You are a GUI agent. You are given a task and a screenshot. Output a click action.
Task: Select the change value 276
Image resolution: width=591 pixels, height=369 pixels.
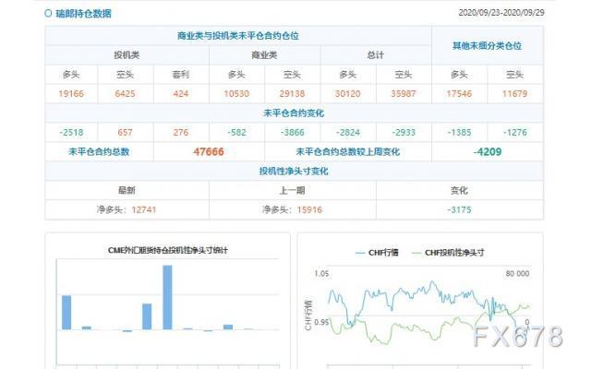pos(181,133)
